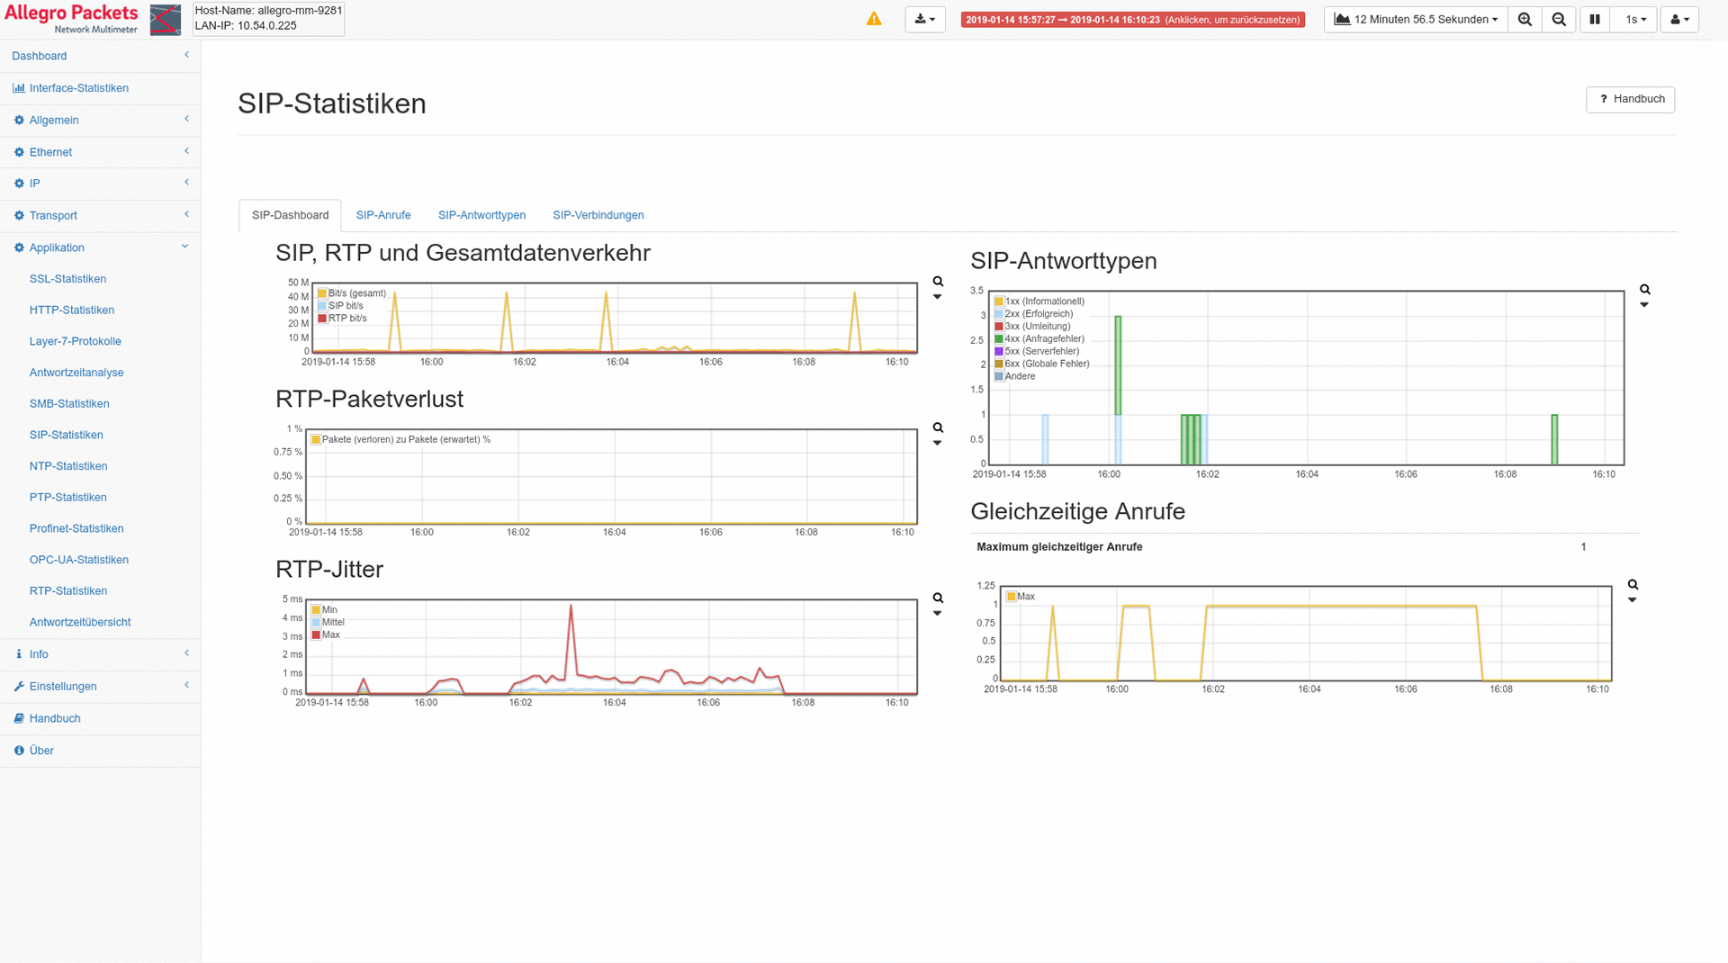Screen dimensions: 1728x963
Task: Open SIP-Statistiken in the sidebar
Action: (x=66, y=435)
